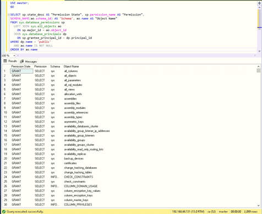Click the Schema column header
262x214 pixels.
point(56,67)
